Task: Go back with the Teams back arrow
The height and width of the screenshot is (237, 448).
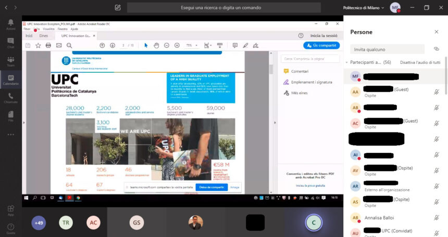Action: 6,8
